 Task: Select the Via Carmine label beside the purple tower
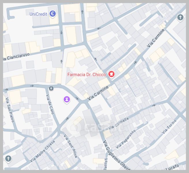point(98,93)
